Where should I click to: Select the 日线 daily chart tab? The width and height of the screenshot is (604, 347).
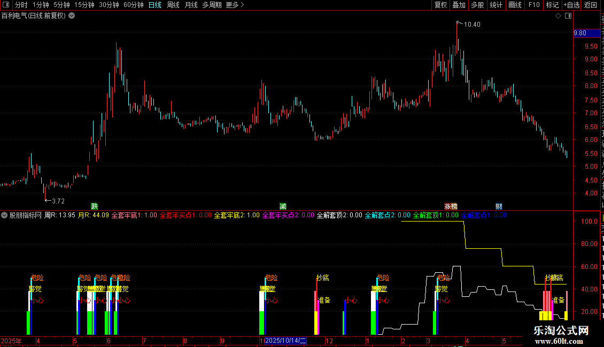(x=155, y=5)
